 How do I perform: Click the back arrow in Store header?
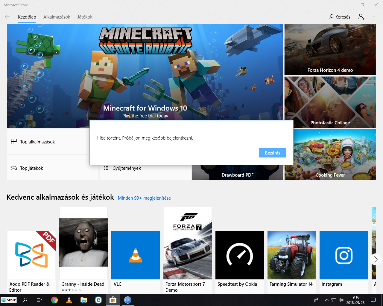tap(7, 17)
